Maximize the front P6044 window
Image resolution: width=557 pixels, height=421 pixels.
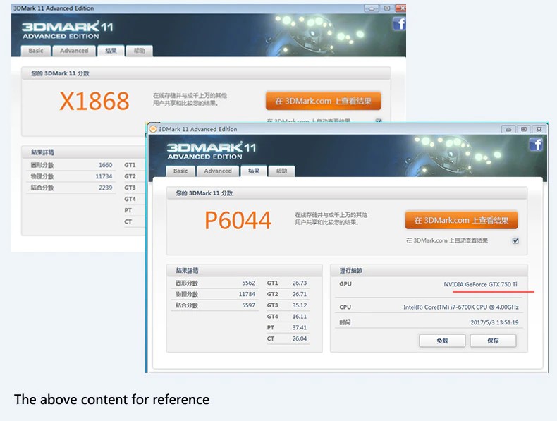pyautogui.click(x=523, y=129)
